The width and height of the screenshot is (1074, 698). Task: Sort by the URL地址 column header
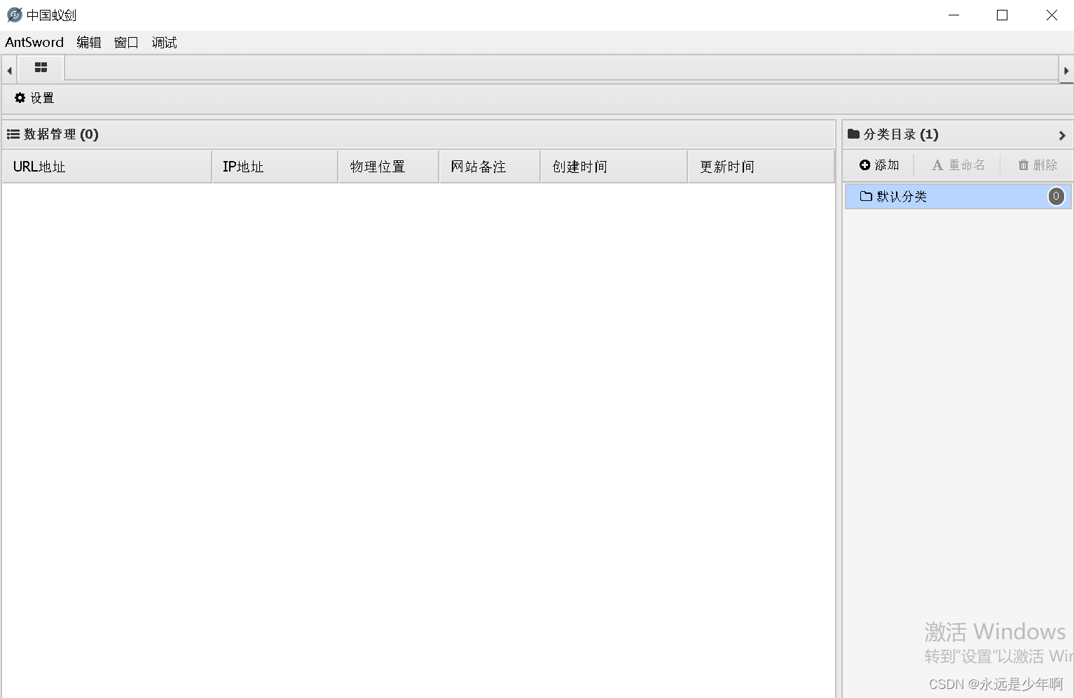coord(106,167)
